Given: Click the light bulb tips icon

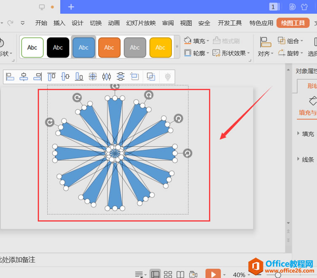Looking at the screenshot, I should pyautogui.click(x=168, y=77).
